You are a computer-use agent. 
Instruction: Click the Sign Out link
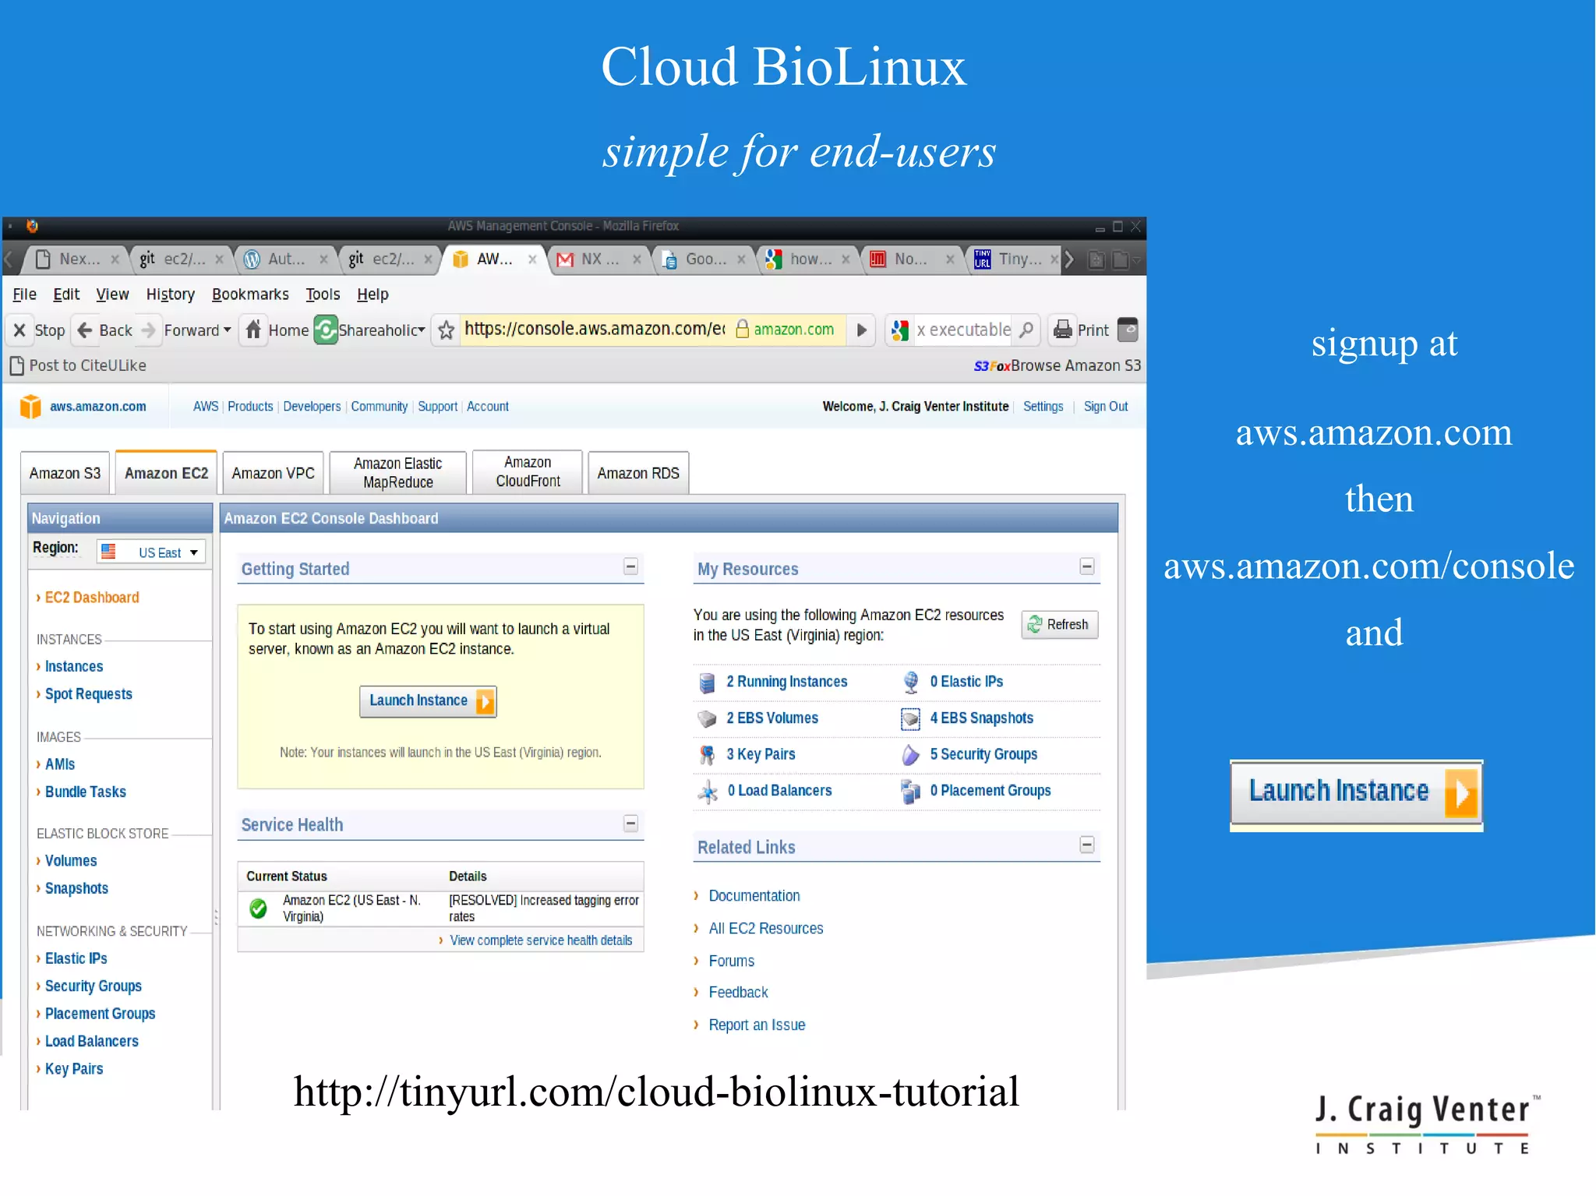tap(1105, 407)
